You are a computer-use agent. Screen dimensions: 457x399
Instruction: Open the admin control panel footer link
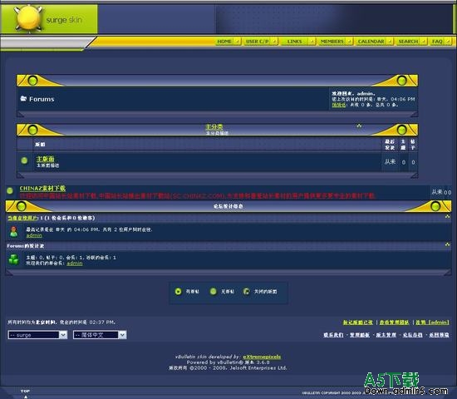[360, 335]
